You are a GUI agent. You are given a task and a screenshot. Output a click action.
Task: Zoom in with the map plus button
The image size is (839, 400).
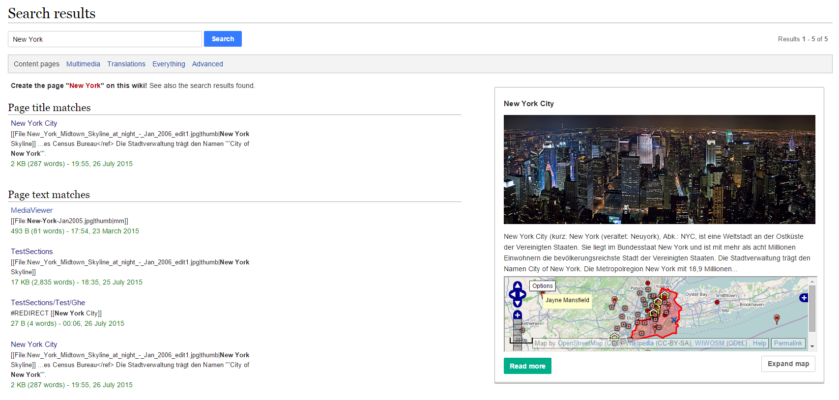(x=518, y=315)
